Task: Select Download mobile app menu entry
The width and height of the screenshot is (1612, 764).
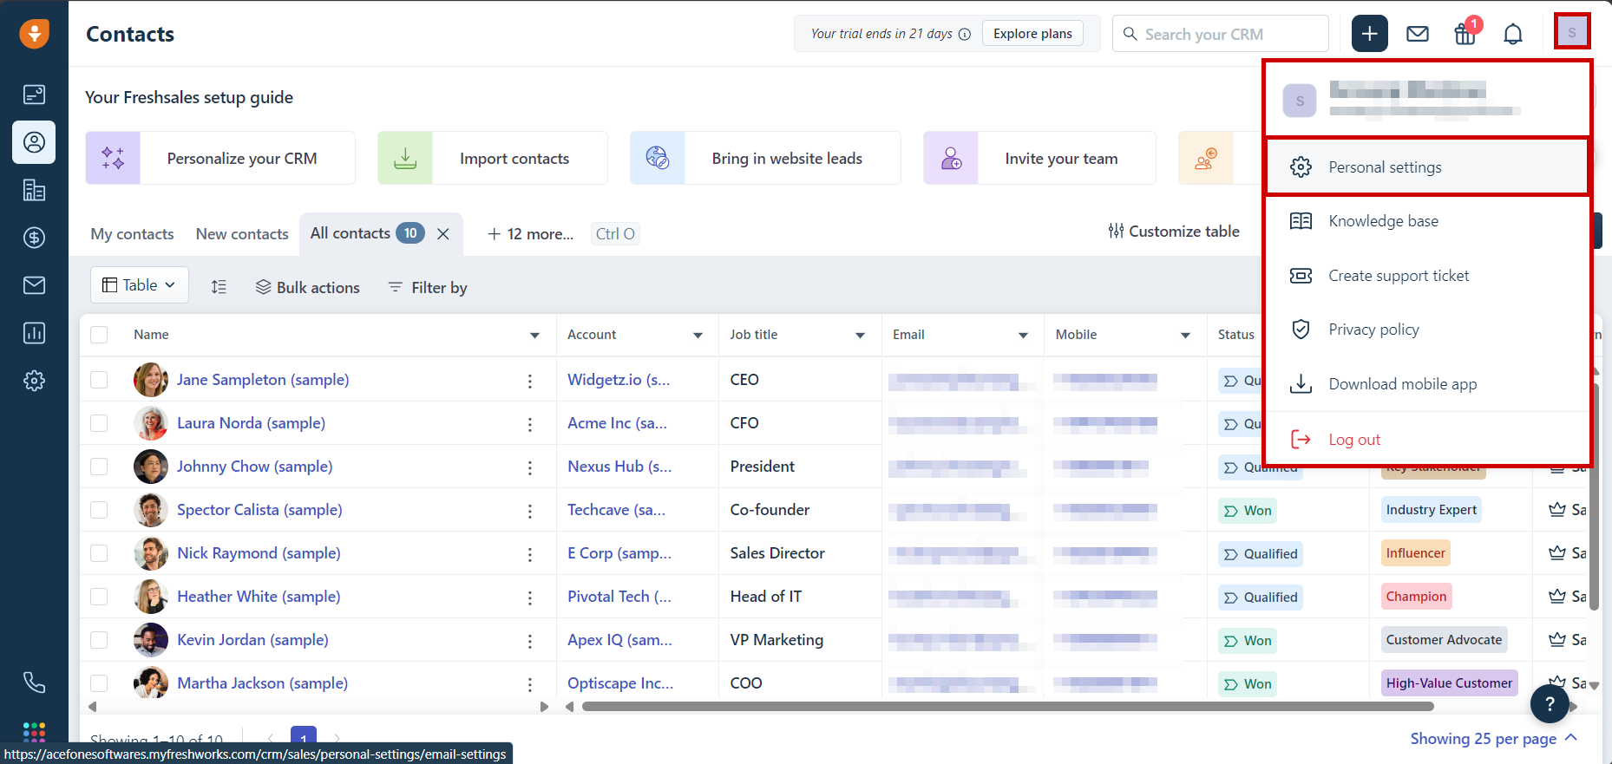Action: pos(1427,384)
